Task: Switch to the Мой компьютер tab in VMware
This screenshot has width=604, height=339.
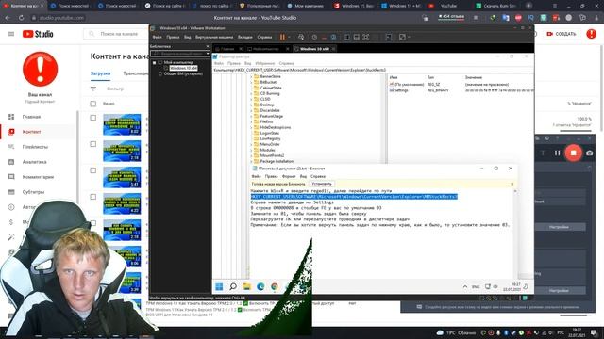Action: 266,49
